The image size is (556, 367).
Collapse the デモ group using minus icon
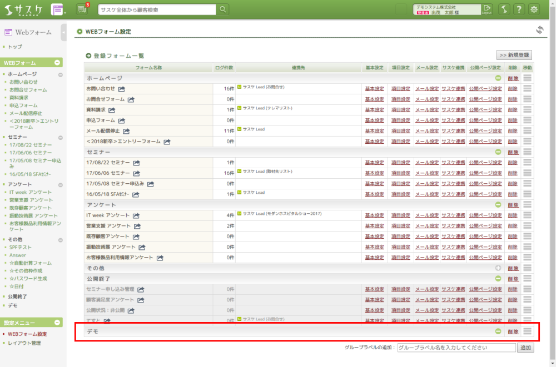[498, 331]
